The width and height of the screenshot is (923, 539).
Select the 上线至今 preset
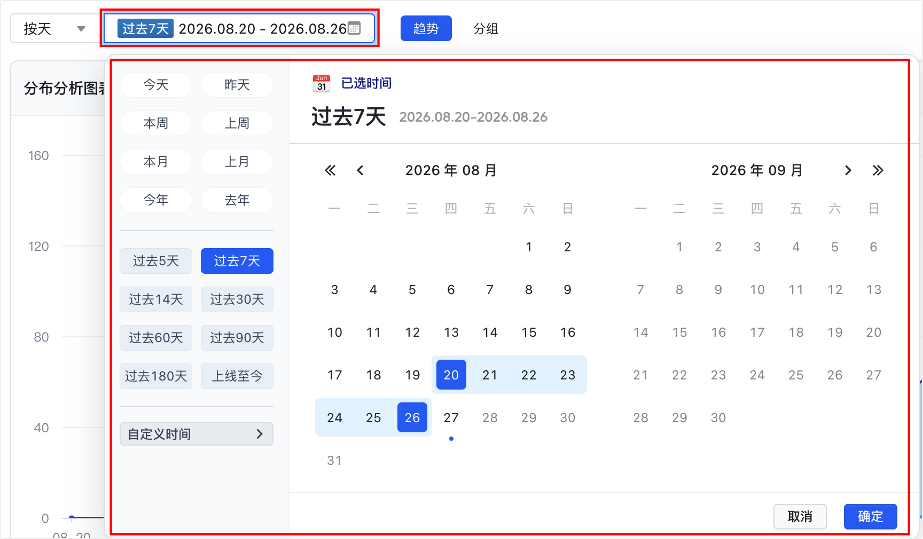(x=237, y=376)
